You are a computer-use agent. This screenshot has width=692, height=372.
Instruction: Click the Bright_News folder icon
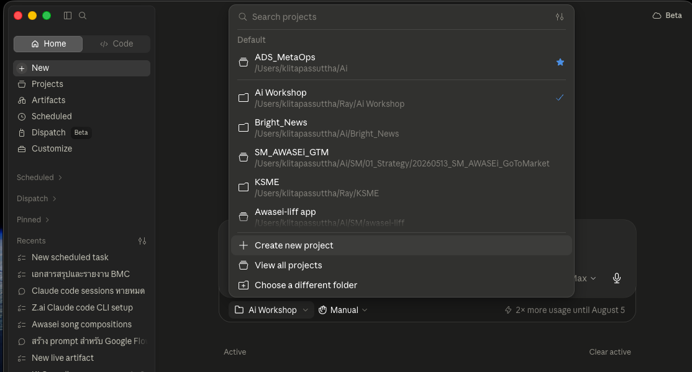(243, 127)
